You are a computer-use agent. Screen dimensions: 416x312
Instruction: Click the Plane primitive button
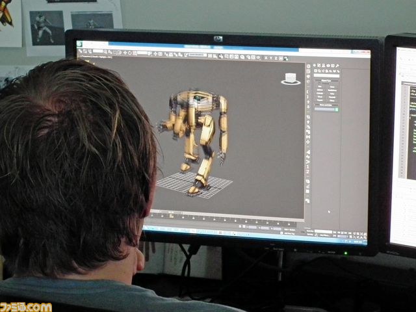click(332, 101)
